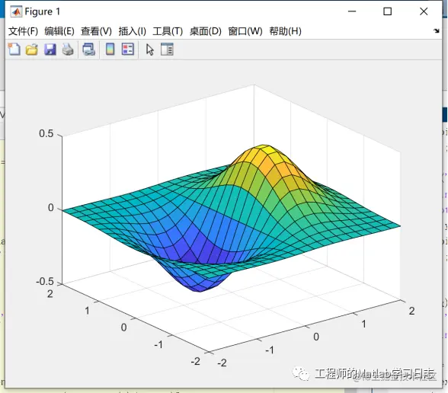Minimize the Figure 1 window
448x393 pixels.
tap(352, 11)
